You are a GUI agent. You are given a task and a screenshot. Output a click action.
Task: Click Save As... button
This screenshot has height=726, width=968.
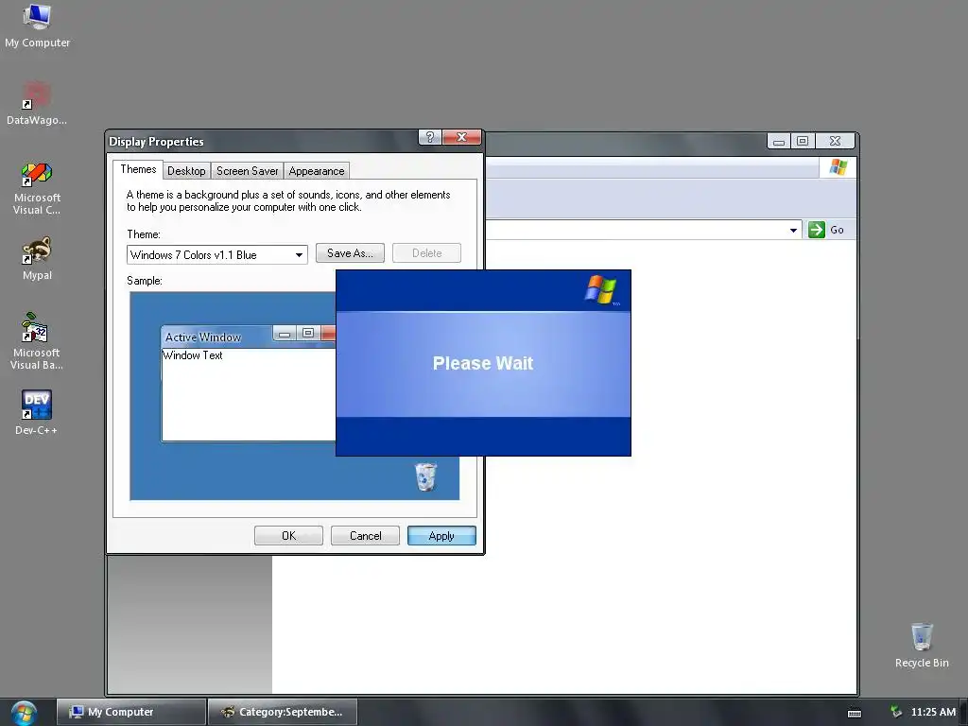[x=350, y=253]
